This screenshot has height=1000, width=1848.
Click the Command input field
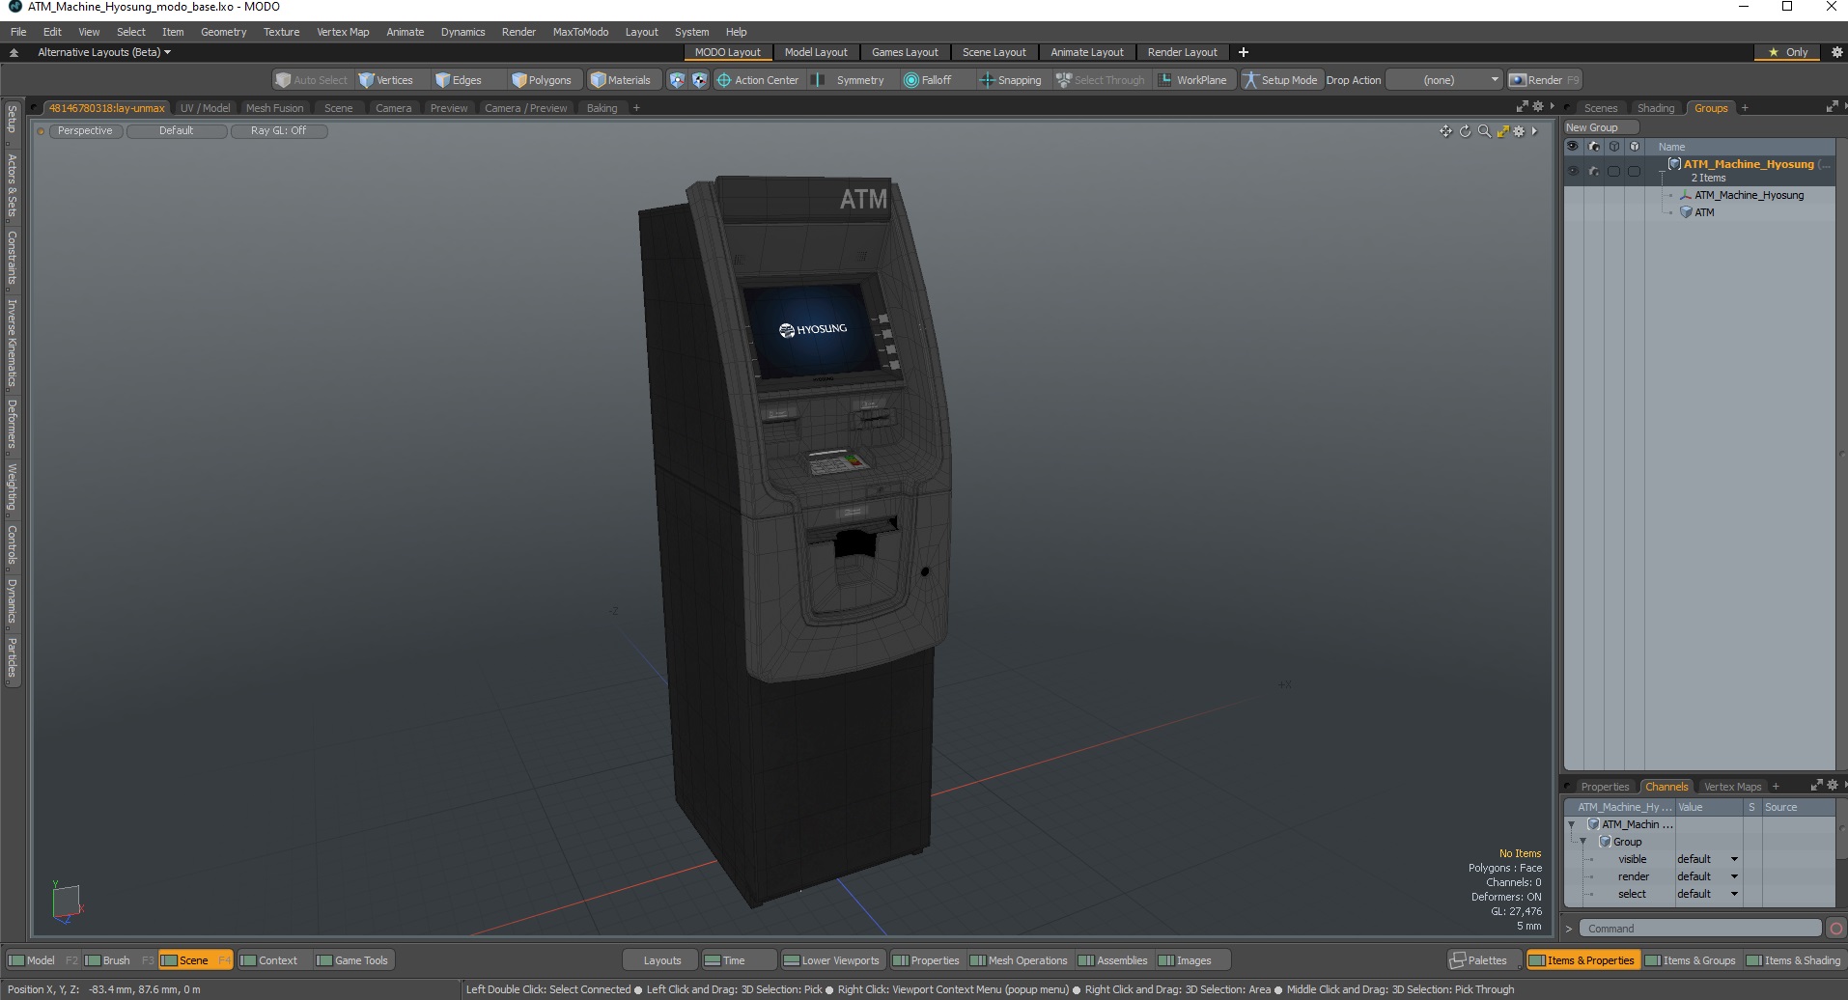click(x=1700, y=929)
